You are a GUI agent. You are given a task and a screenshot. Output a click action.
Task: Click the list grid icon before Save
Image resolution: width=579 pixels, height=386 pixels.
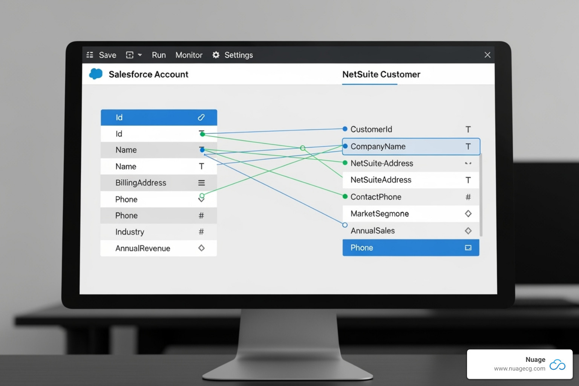[90, 55]
